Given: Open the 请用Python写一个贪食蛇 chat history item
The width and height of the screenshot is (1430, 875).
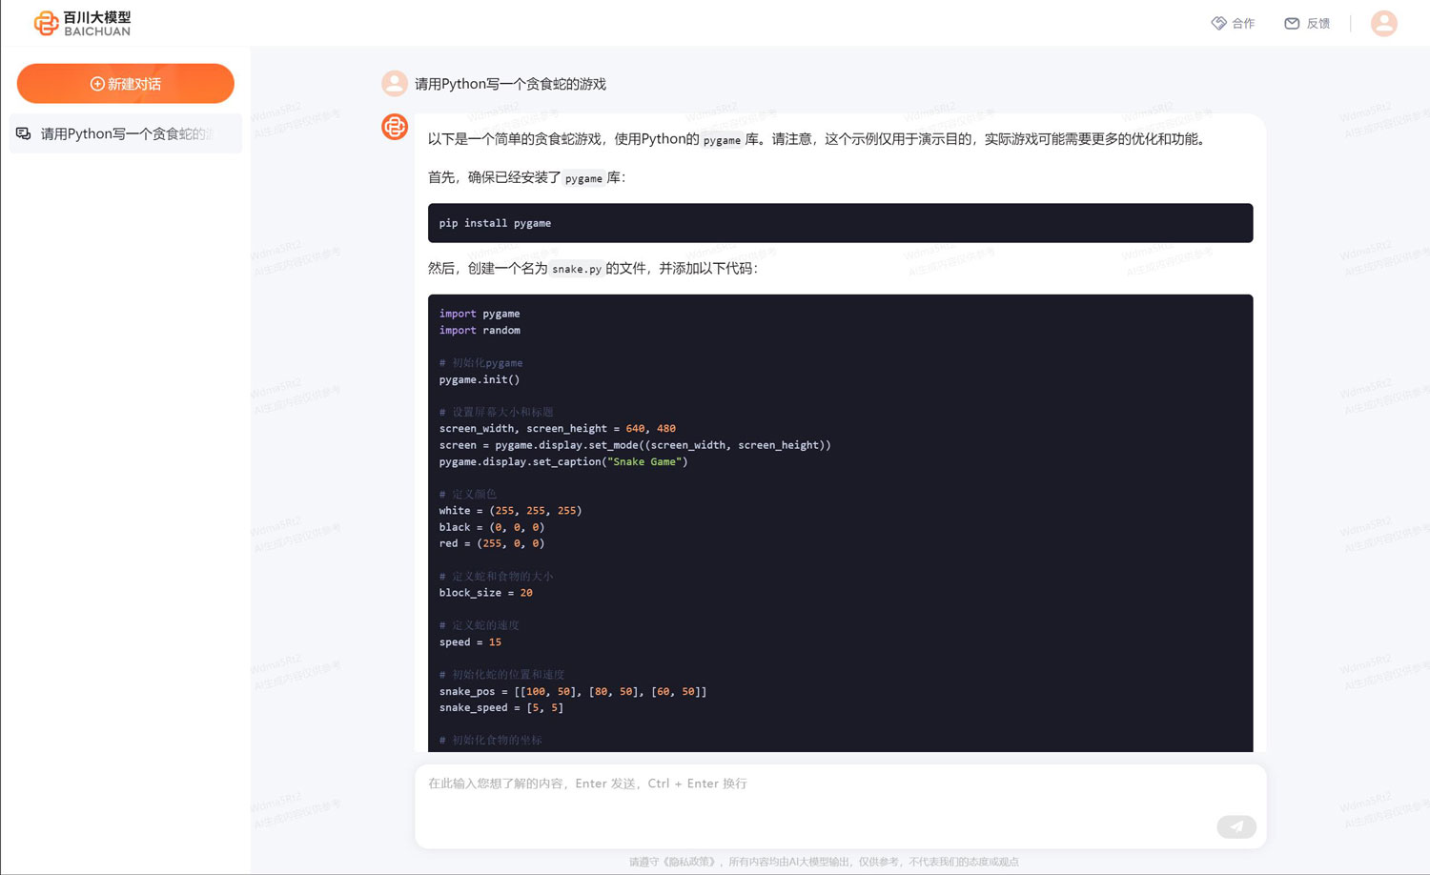Looking at the screenshot, I should [x=126, y=133].
